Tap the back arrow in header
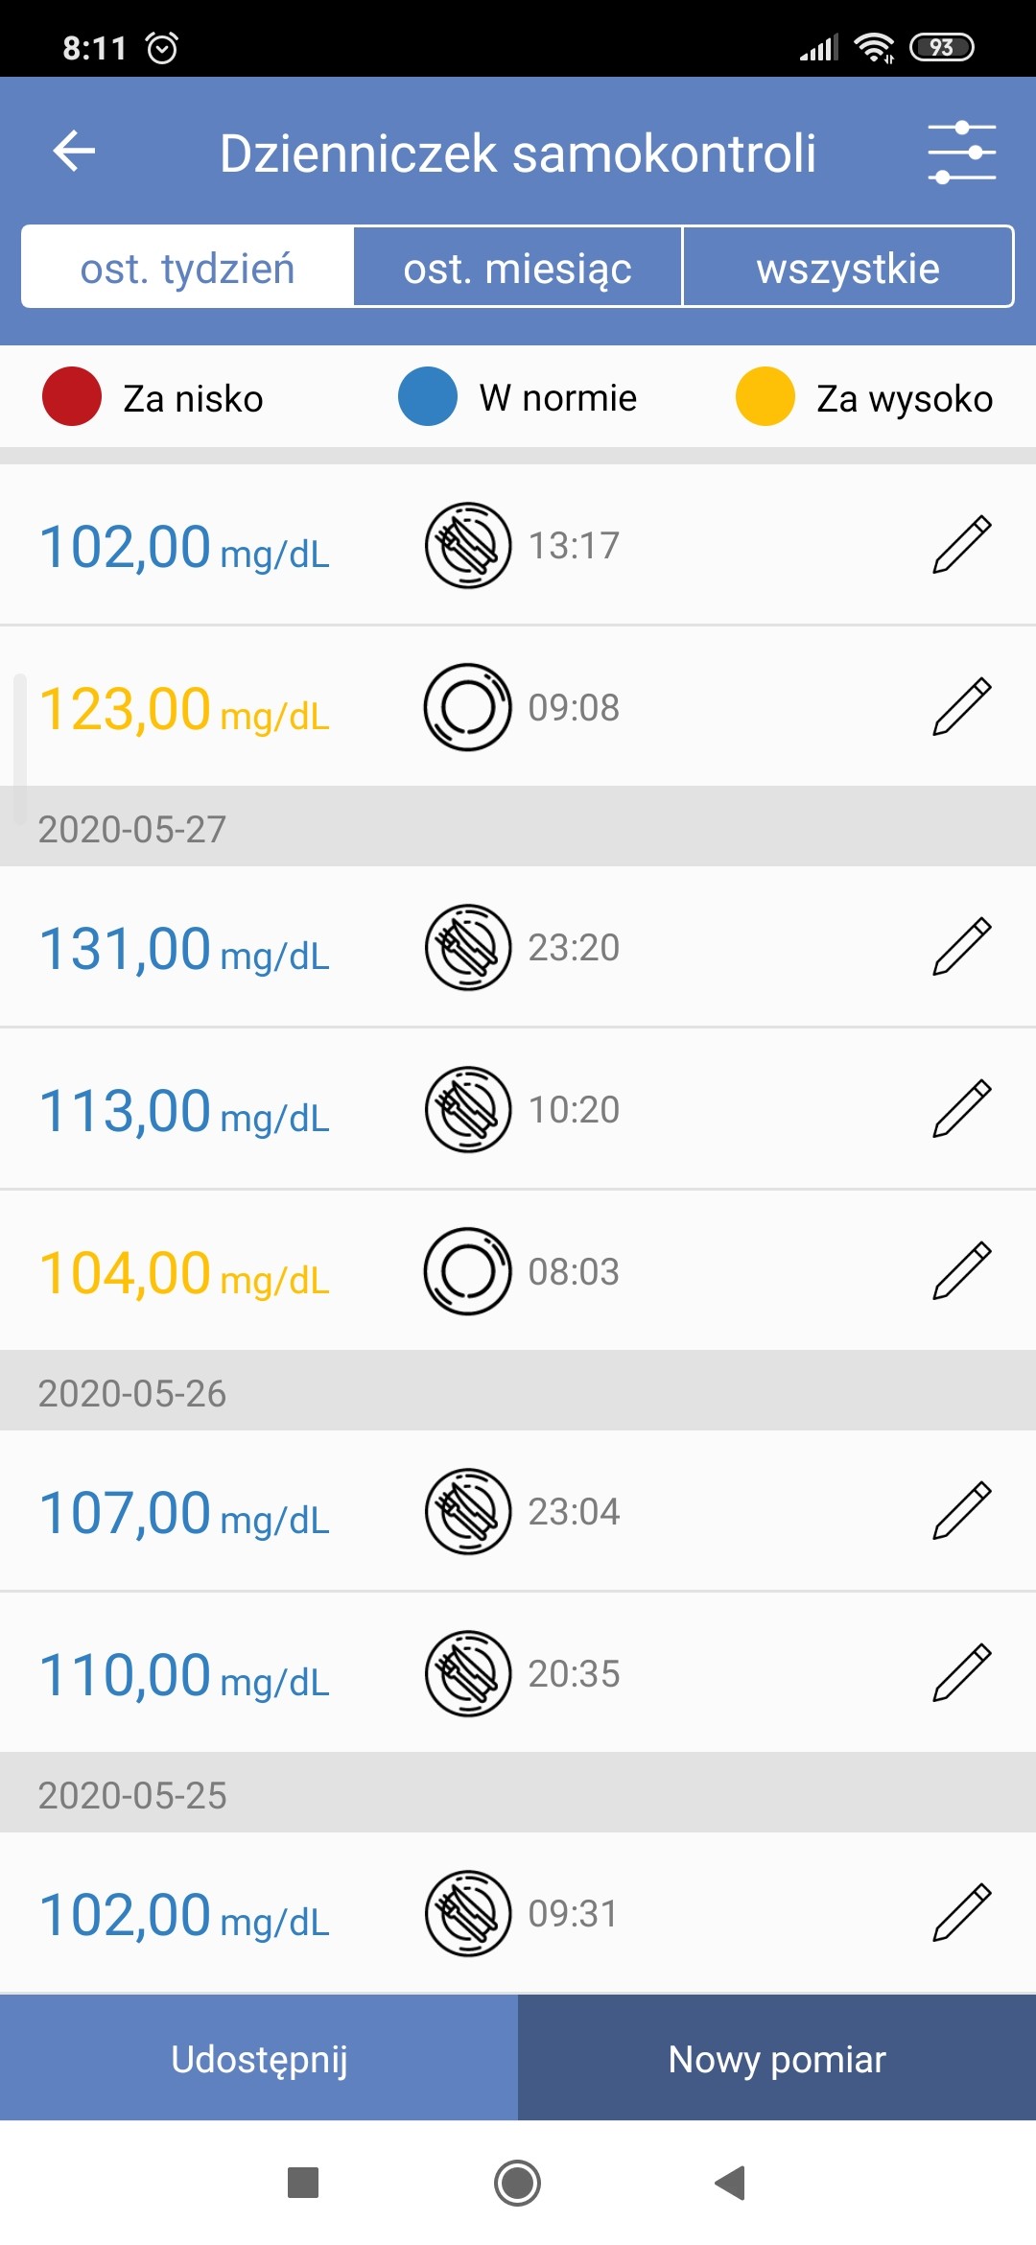The height and width of the screenshot is (2245, 1036). 74,152
